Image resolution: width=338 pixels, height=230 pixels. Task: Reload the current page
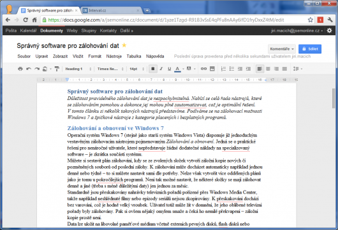26,20
